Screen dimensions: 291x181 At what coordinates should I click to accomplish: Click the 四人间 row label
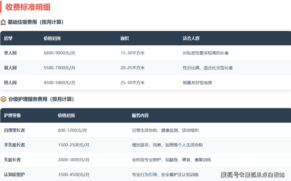coord(10,83)
